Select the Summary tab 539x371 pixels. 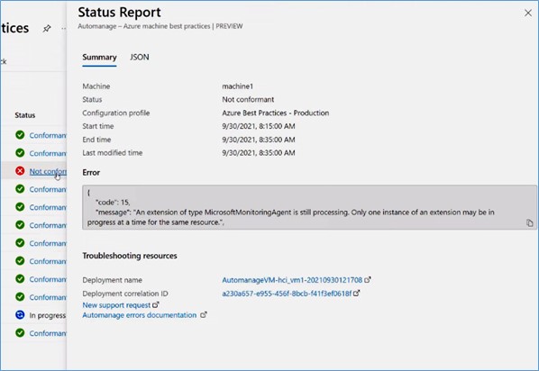(99, 57)
